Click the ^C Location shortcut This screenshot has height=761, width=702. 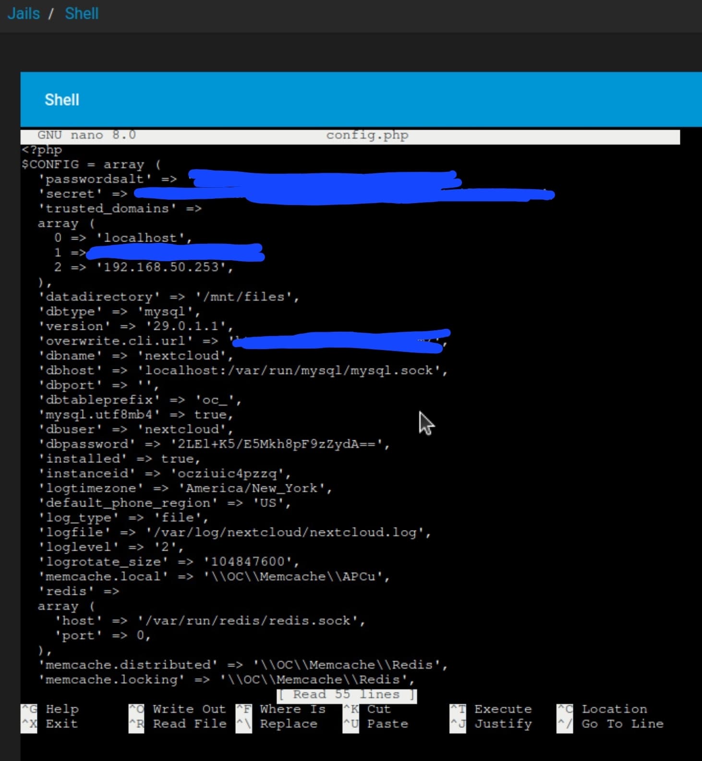602,709
